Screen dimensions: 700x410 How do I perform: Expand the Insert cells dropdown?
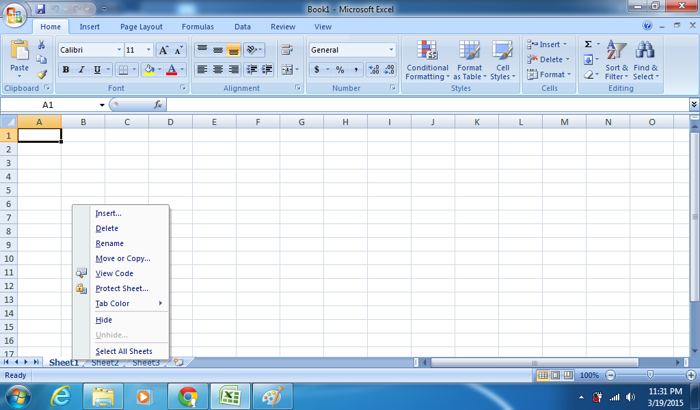click(x=565, y=44)
